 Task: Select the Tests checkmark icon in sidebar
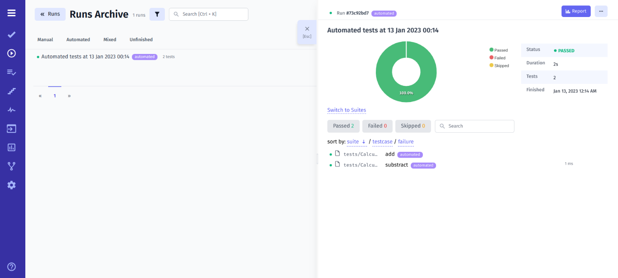[x=11, y=34]
